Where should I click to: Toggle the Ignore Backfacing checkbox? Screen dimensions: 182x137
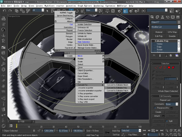click(154, 75)
